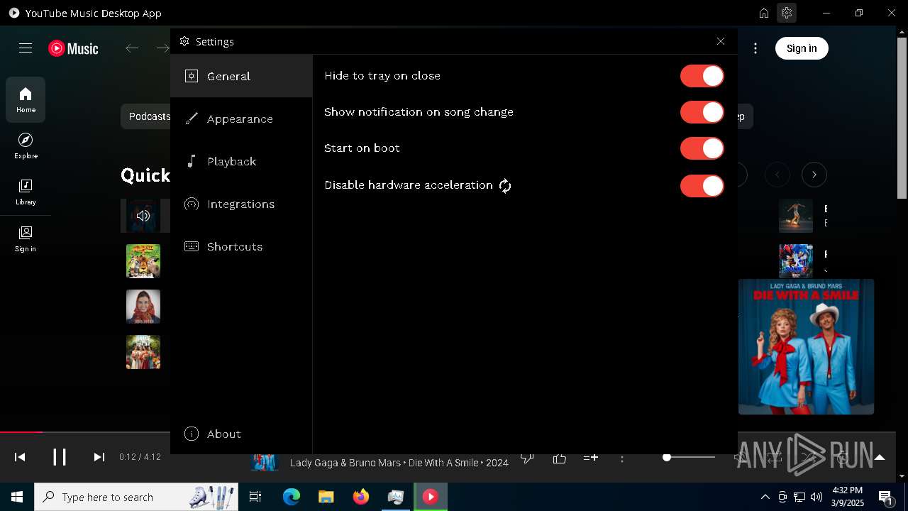
Task: Click Sign in in the sidebar
Action: pos(26,239)
